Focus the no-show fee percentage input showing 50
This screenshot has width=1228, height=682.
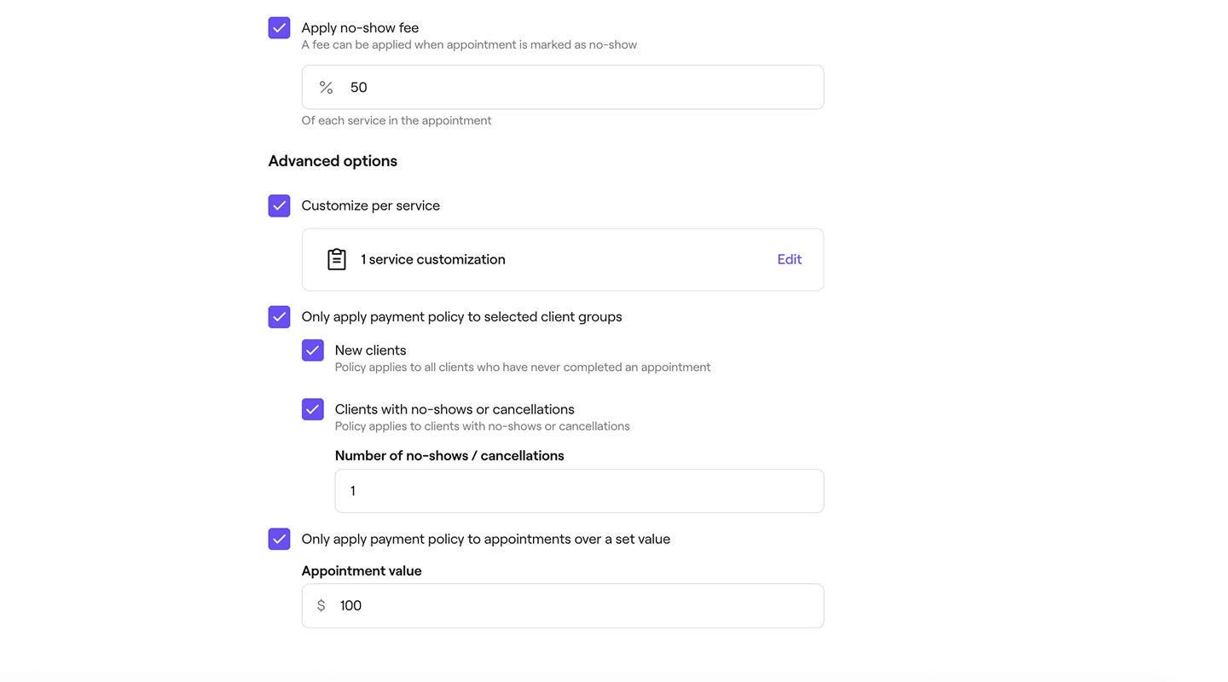tap(580, 88)
